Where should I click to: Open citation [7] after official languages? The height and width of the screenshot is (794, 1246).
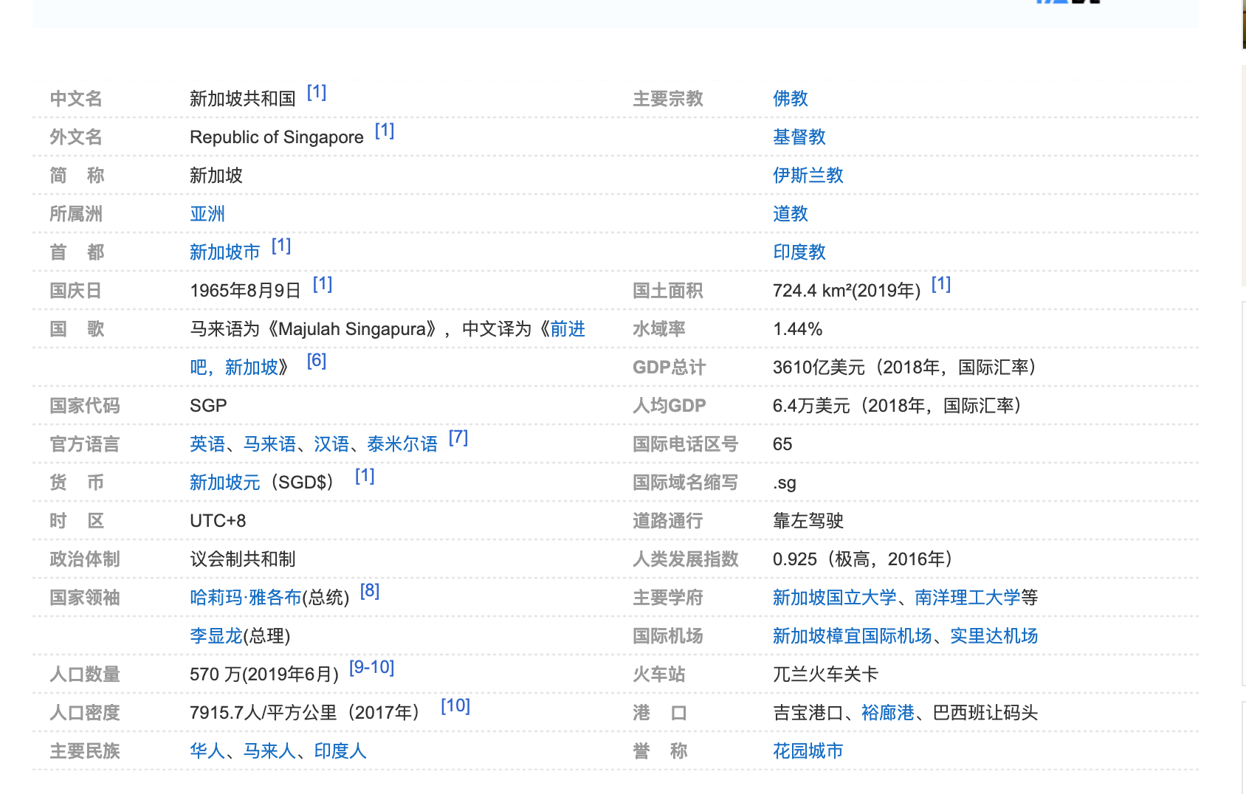[458, 438]
